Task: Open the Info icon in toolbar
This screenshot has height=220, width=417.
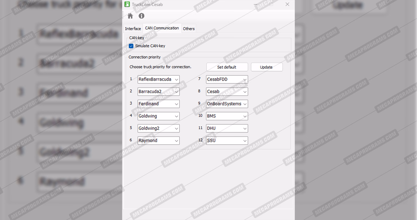Action: pos(141,16)
